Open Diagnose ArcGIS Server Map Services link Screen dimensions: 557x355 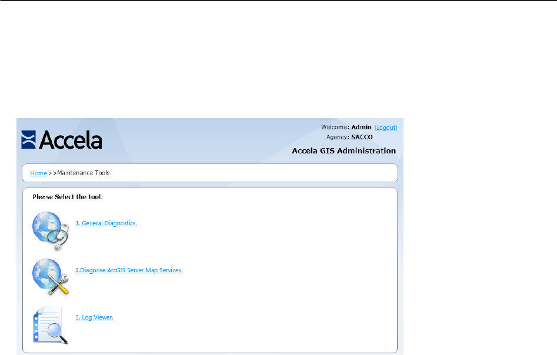[x=129, y=270]
